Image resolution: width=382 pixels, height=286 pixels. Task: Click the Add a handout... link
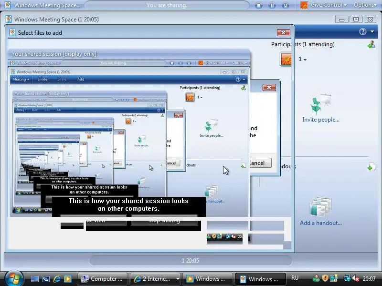pyautogui.click(x=321, y=223)
